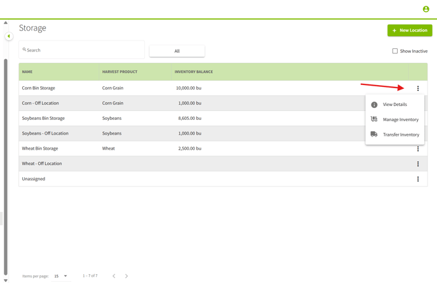Click Corn Grain in Corn Bin Storage row

[112, 88]
